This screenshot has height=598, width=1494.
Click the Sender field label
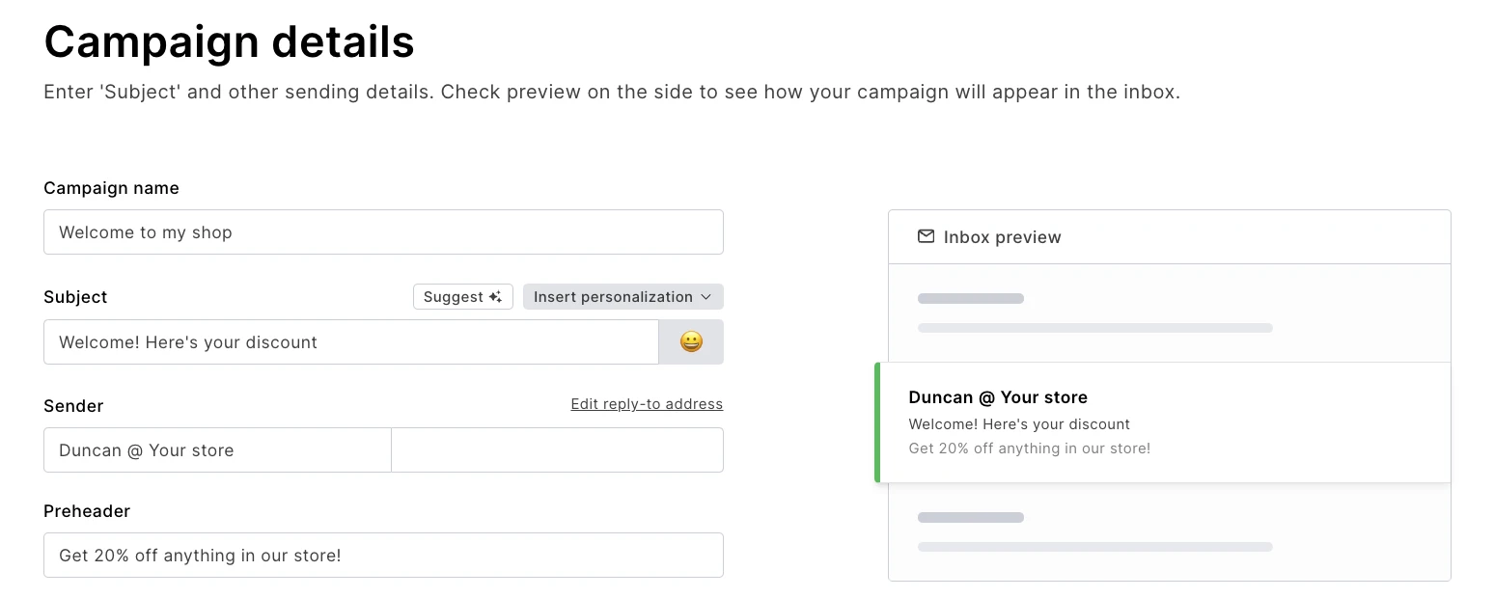73,406
